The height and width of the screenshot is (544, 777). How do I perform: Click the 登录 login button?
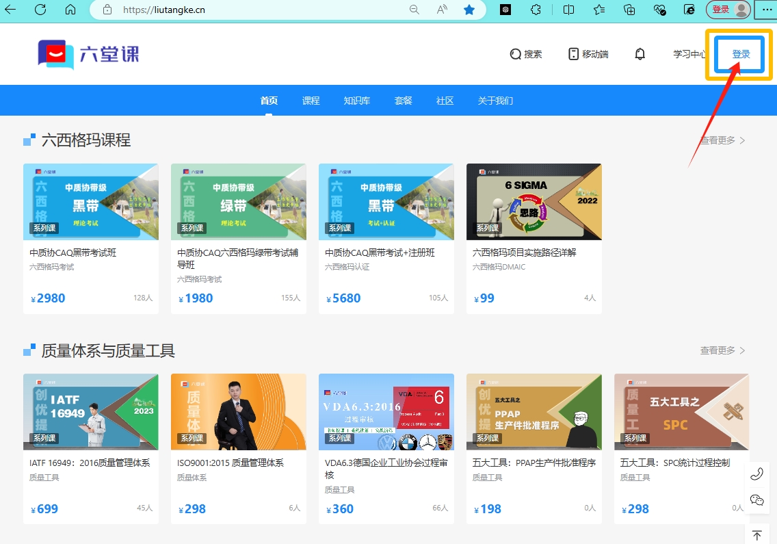click(x=741, y=54)
